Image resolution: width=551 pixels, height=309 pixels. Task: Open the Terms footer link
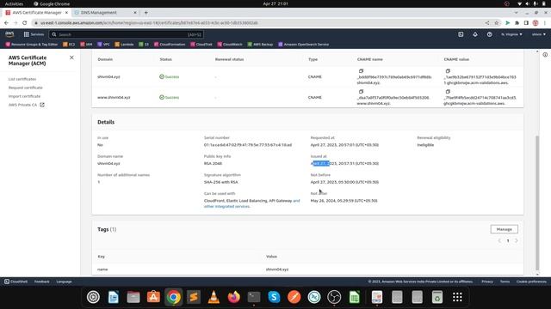pyautogui.click(x=505, y=282)
